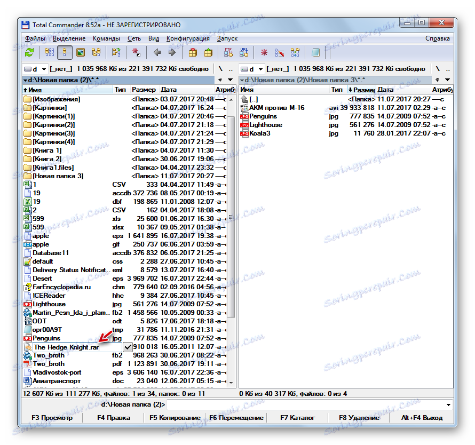
Task: Open the Notepad toolbar icon
Action: pos(315,52)
